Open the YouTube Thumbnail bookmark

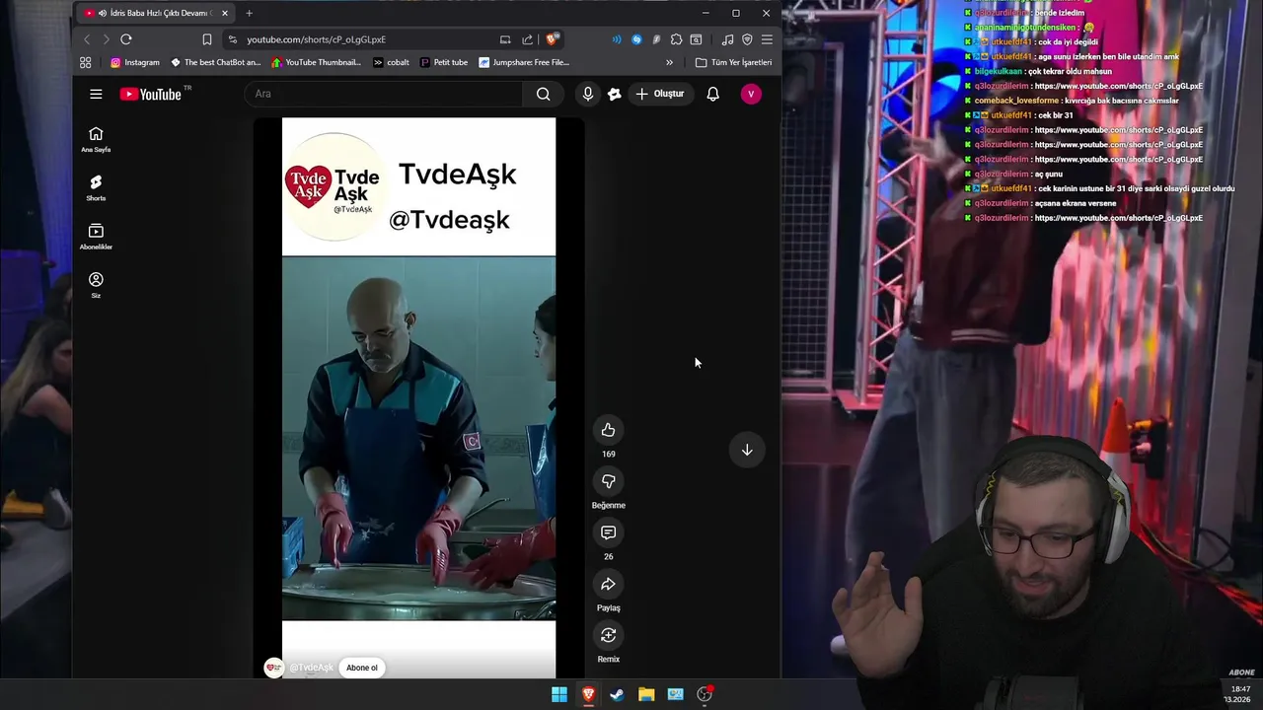(x=317, y=62)
